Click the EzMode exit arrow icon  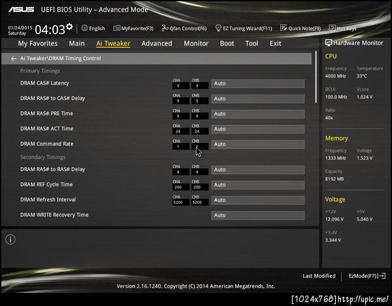tap(382, 276)
